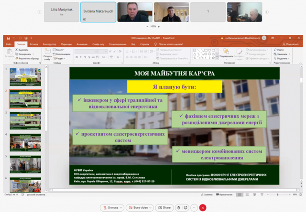This screenshot has height=216, width=306.
Task: Click Примечания (comments) in status bar
Action: [x=224, y=194]
